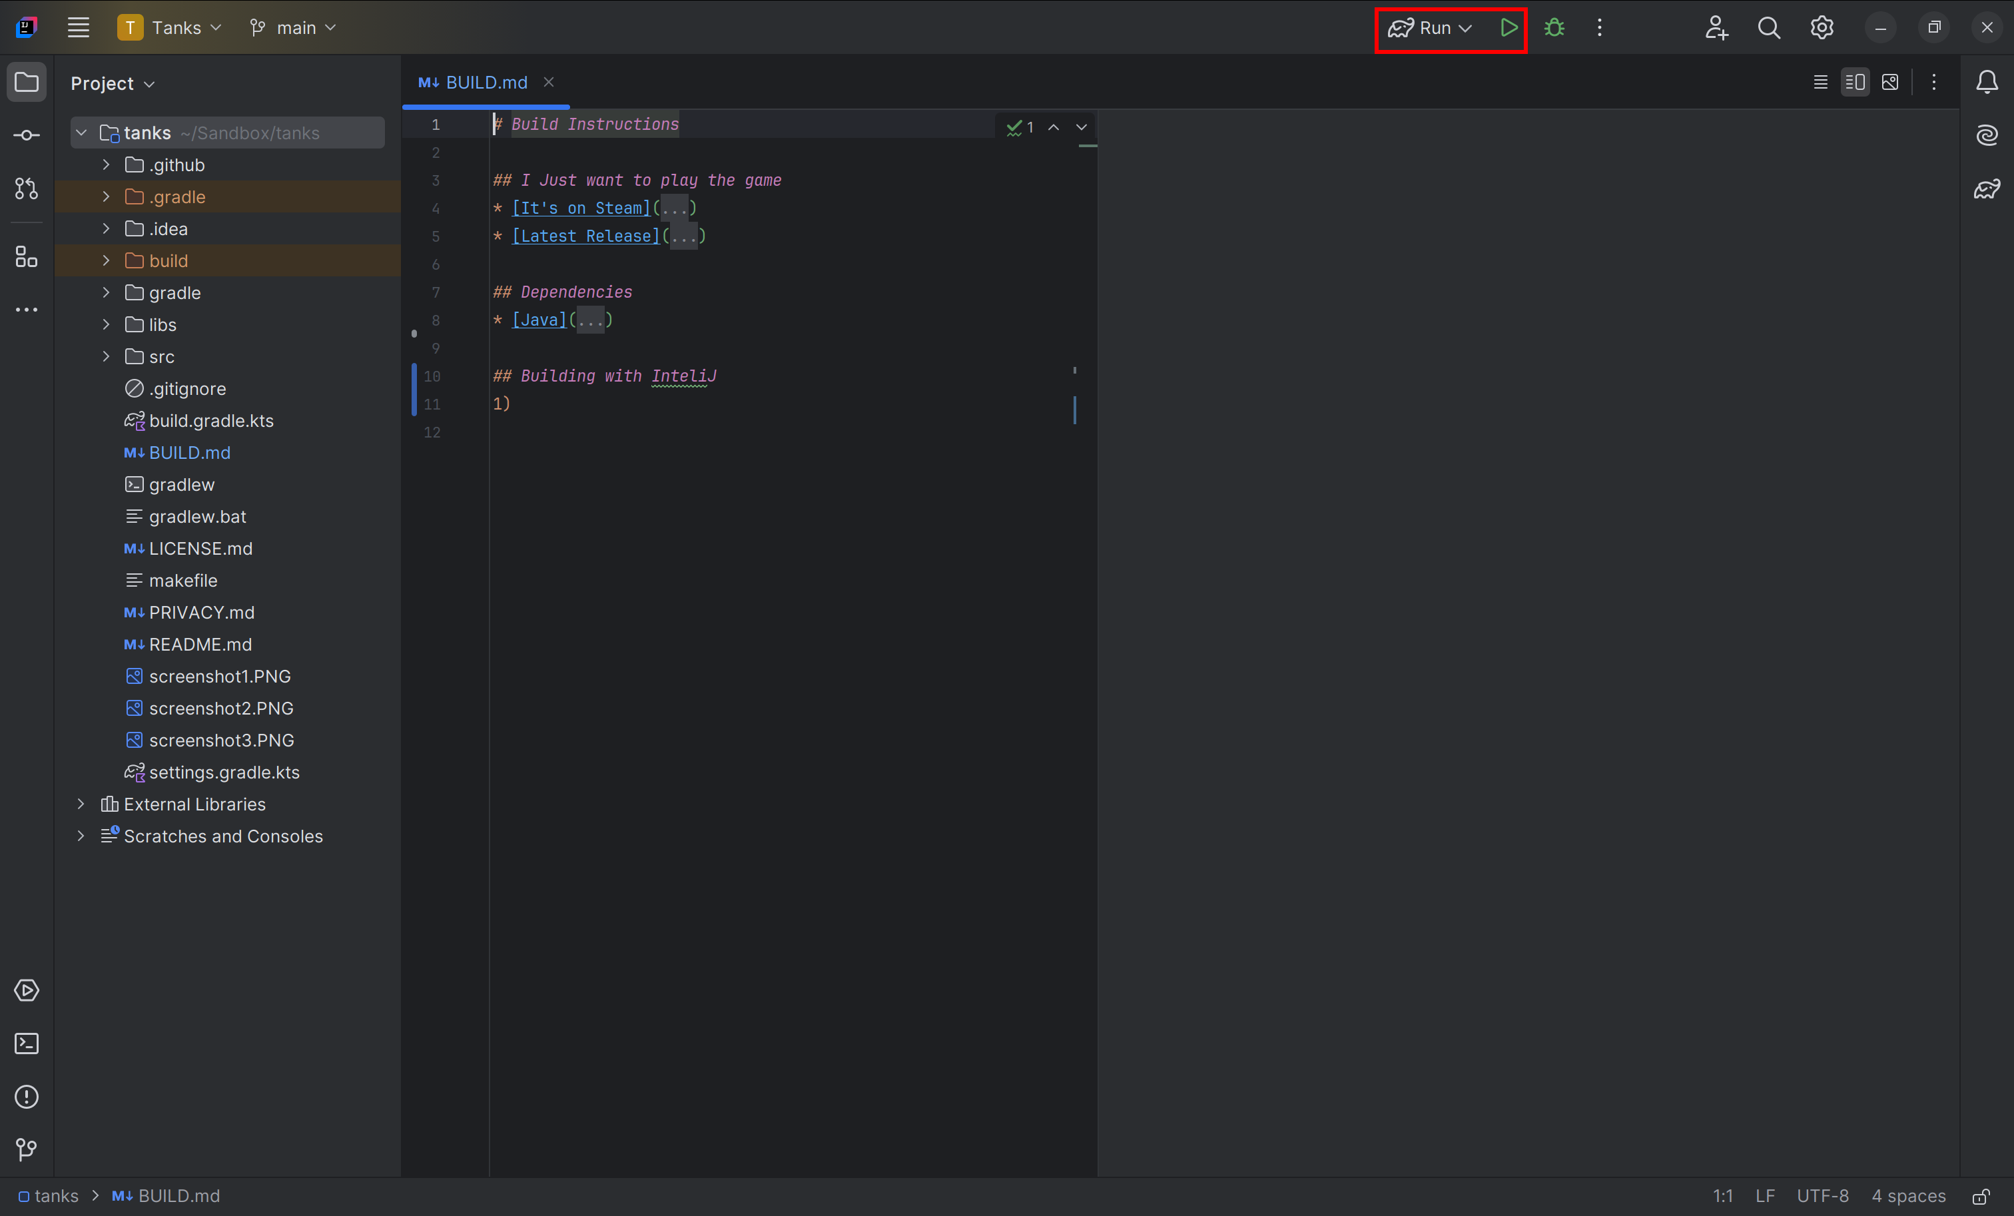Click tanks breadcrumb in status bar
Image resolution: width=2014 pixels, height=1216 pixels.
[x=48, y=1197]
